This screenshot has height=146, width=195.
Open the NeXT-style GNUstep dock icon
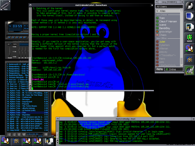[x=190, y=5]
